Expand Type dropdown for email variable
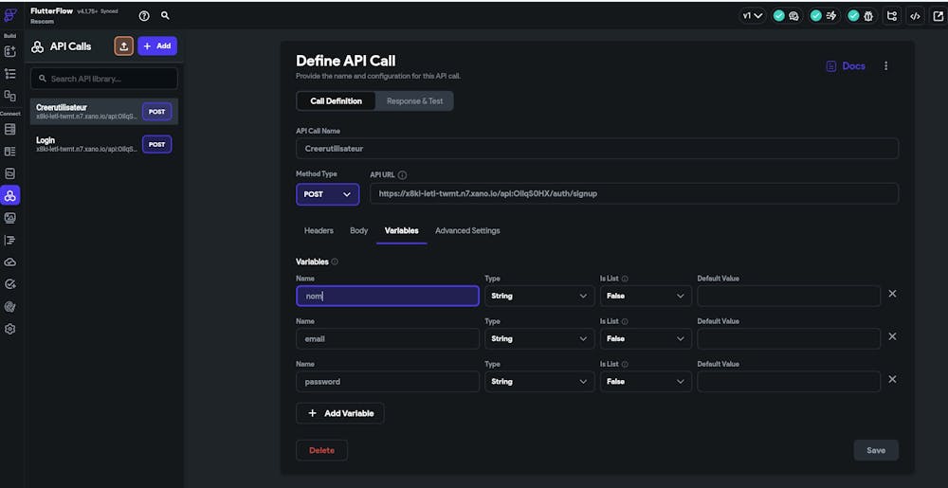 point(539,338)
